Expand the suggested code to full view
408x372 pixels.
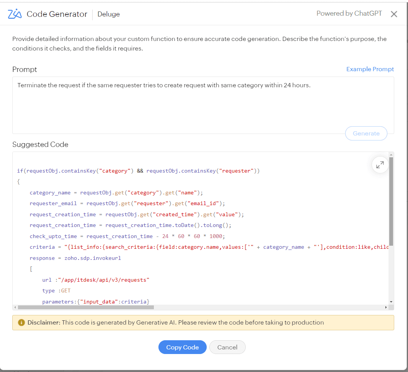[380, 165]
